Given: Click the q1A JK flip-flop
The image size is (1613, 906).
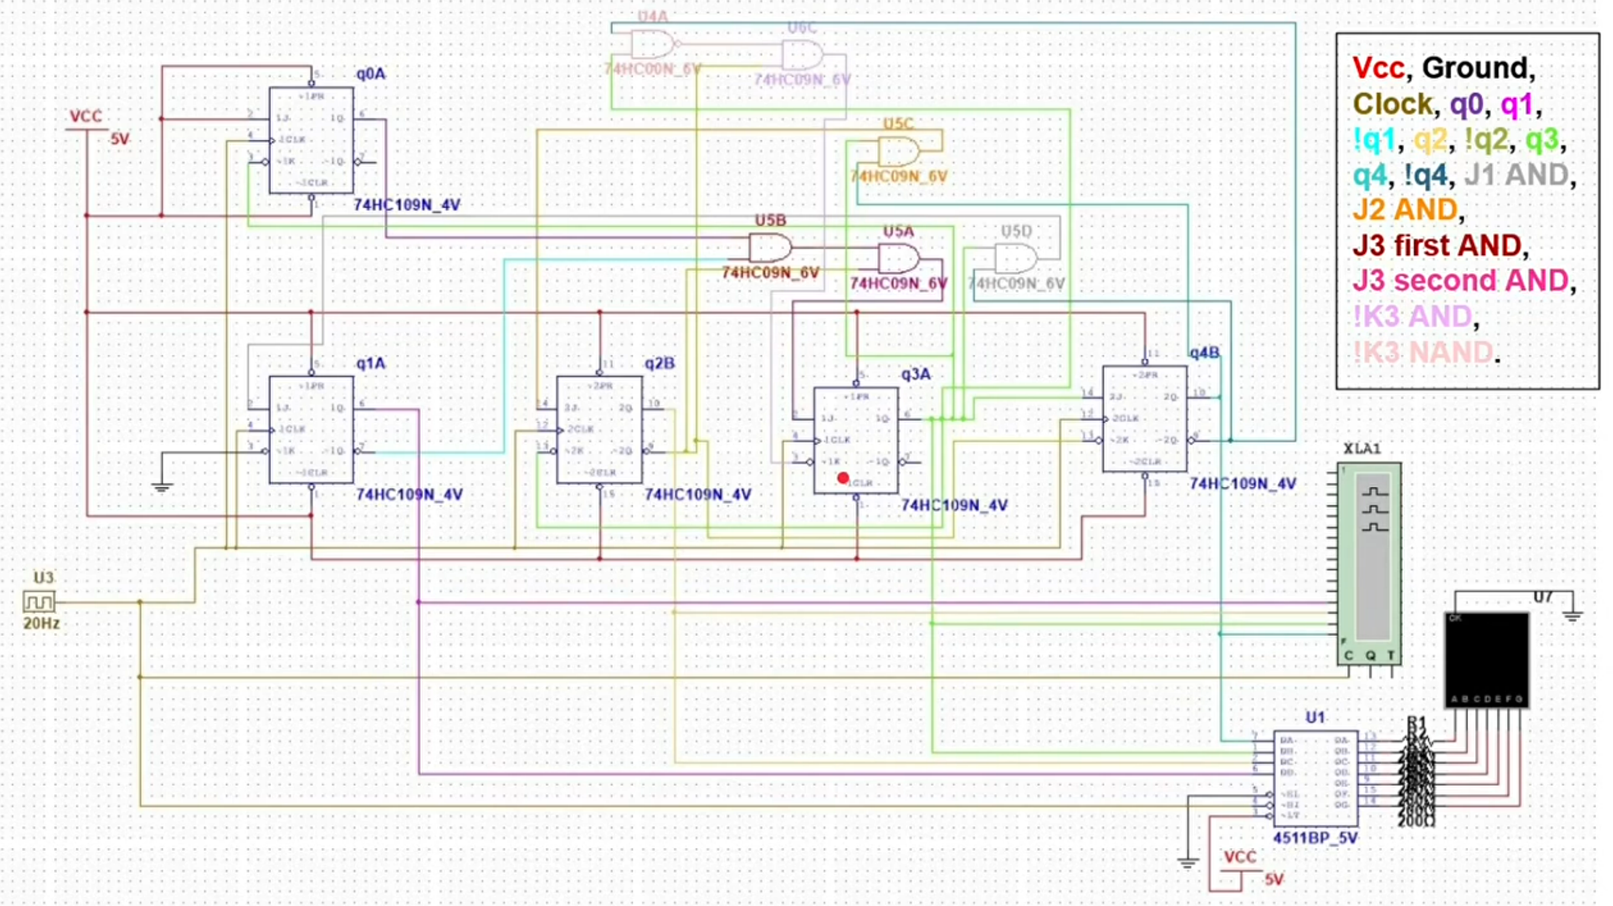Looking at the screenshot, I should pyautogui.click(x=311, y=430).
